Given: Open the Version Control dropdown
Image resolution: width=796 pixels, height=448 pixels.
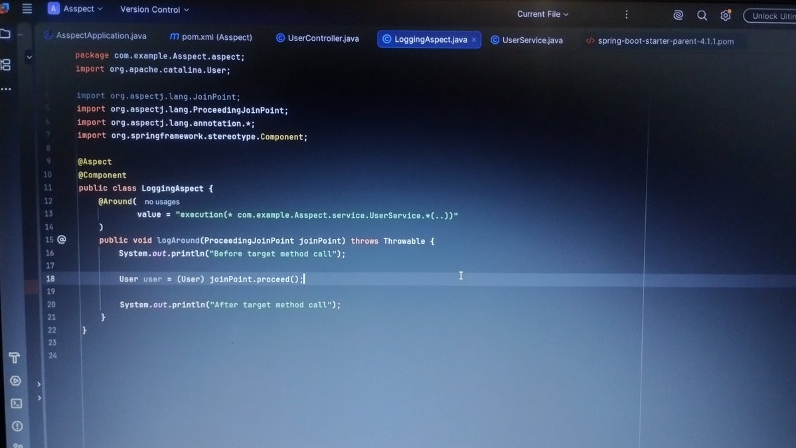Looking at the screenshot, I should [154, 9].
